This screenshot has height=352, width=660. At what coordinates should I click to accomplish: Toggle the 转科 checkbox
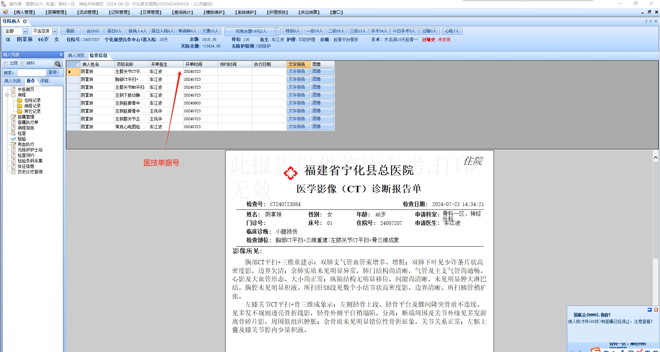(x=23, y=64)
